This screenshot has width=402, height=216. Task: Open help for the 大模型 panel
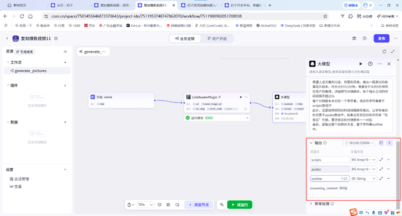[x=370, y=64]
